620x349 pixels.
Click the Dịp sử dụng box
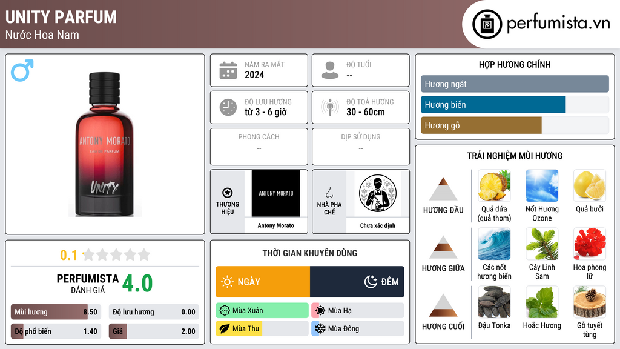coord(361,147)
